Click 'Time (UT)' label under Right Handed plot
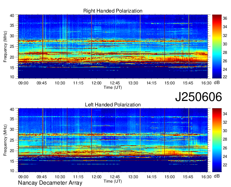 [113, 87]
